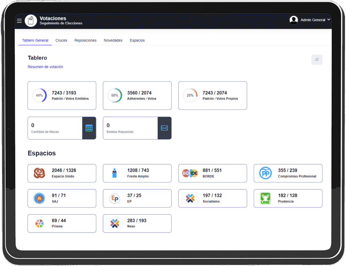Go to the Novedades tab
Image resolution: width=346 pixels, height=266 pixels.
click(x=113, y=40)
